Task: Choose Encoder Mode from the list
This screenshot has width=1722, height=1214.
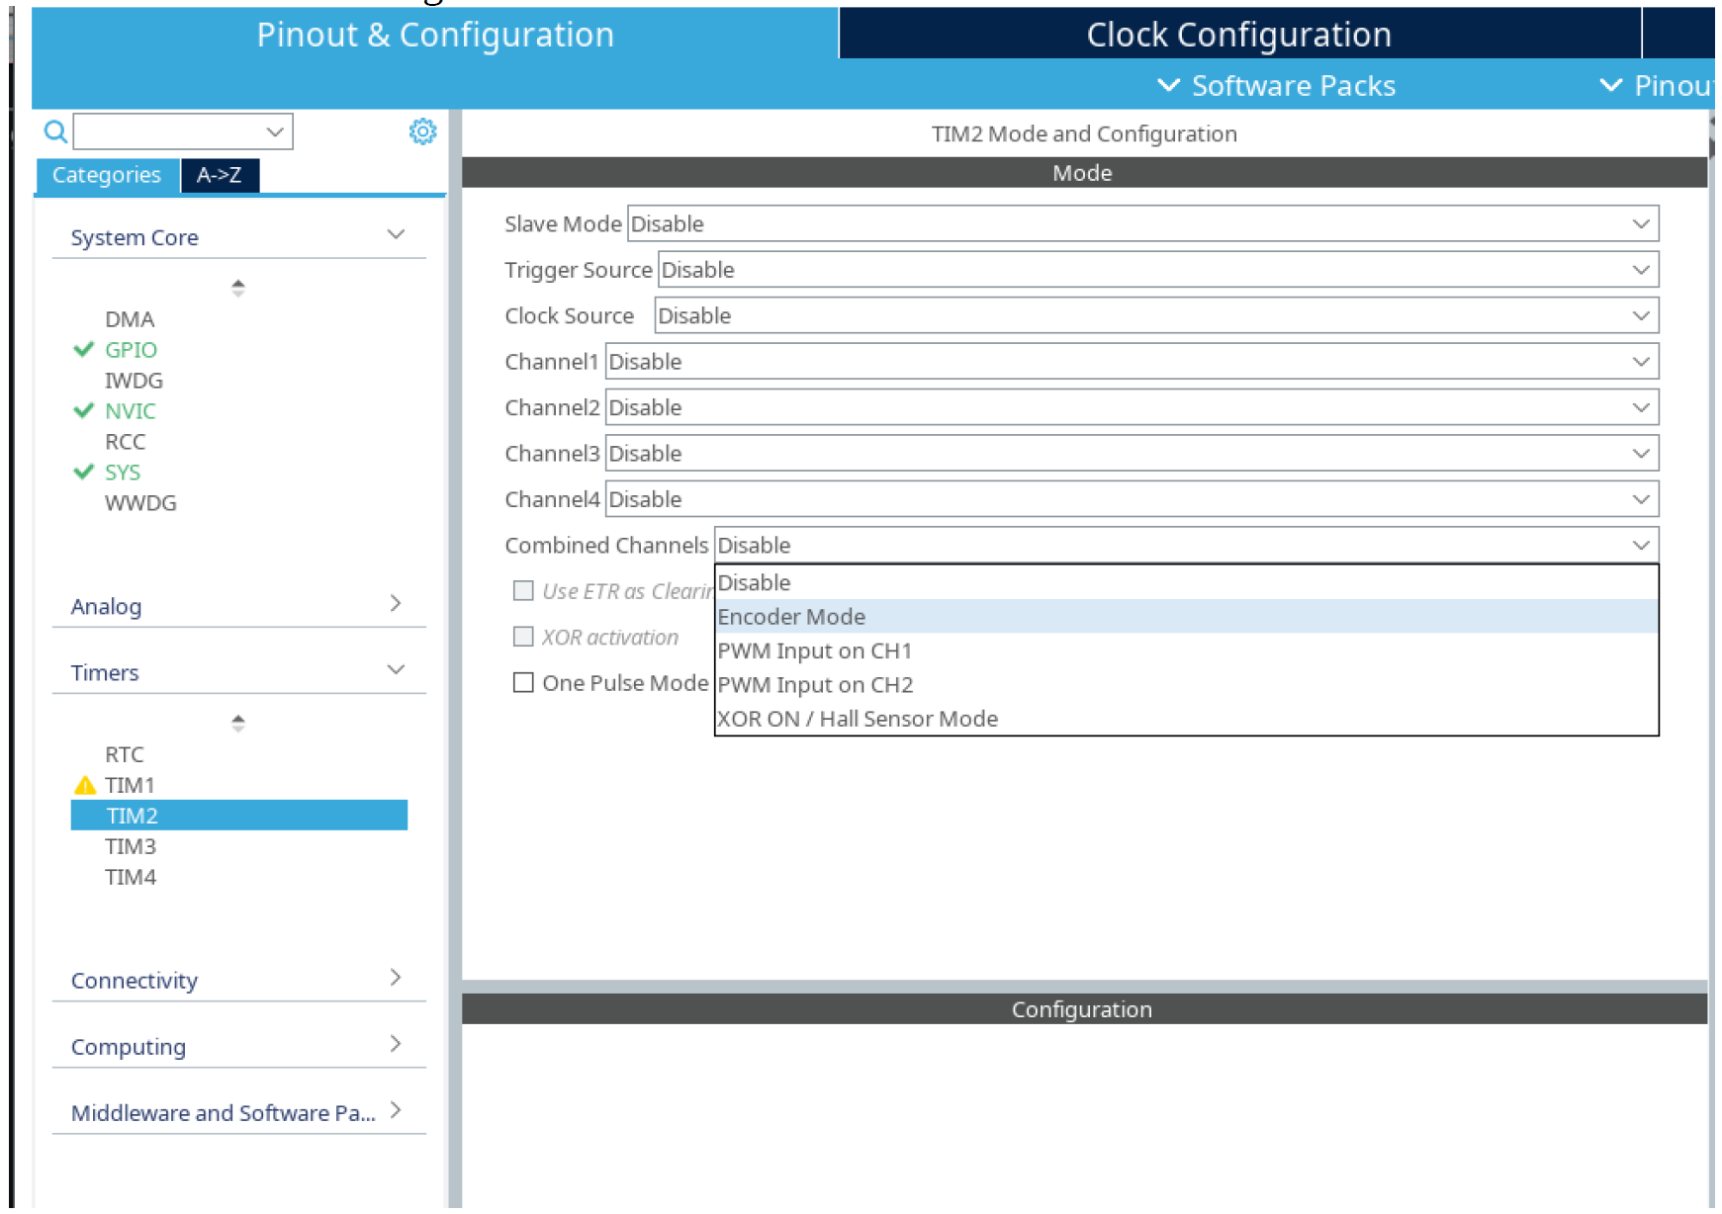Action: click(x=791, y=617)
